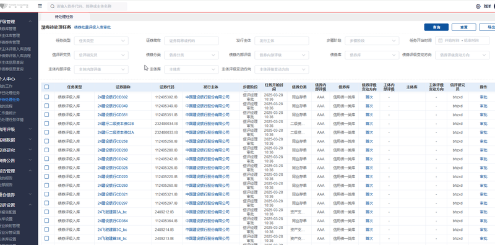Open the 信评研究员 dropdown
The height and width of the screenshot is (245, 495).
click(x=101, y=55)
